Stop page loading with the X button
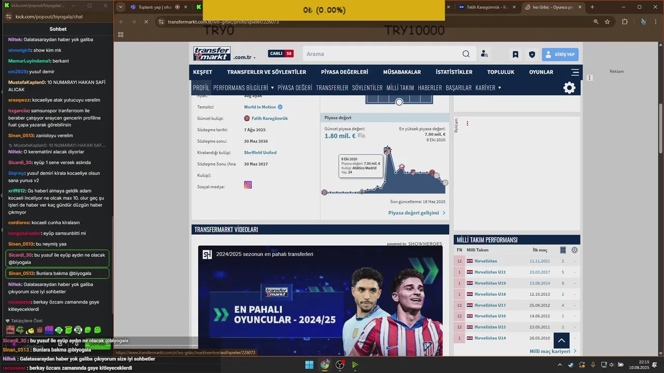 tap(146, 22)
